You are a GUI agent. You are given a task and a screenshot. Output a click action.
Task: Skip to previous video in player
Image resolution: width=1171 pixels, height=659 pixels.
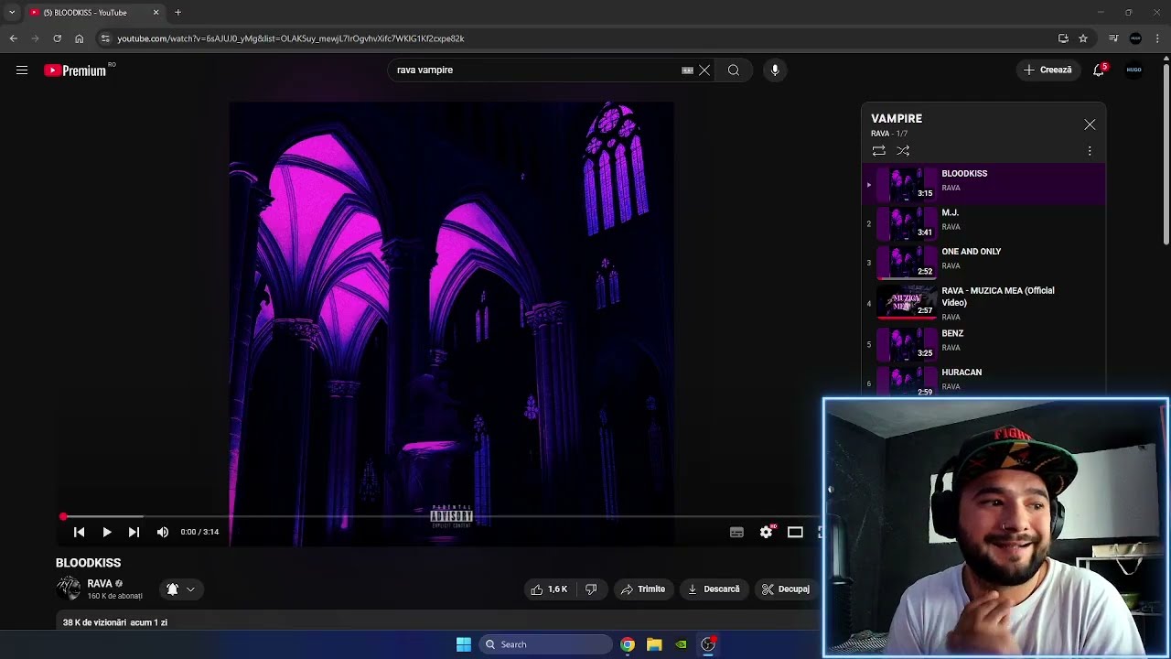[80, 532]
